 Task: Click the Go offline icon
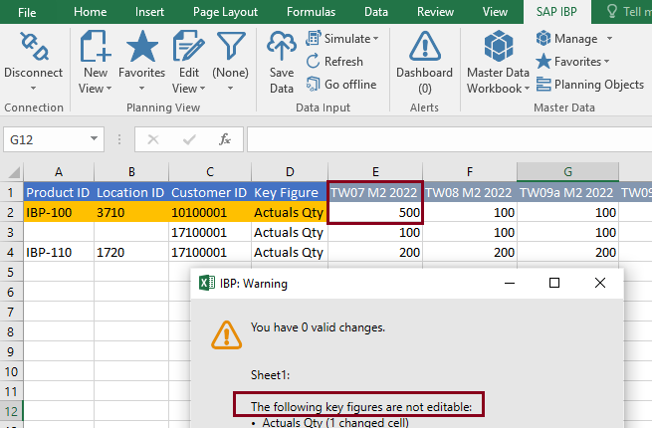(314, 84)
